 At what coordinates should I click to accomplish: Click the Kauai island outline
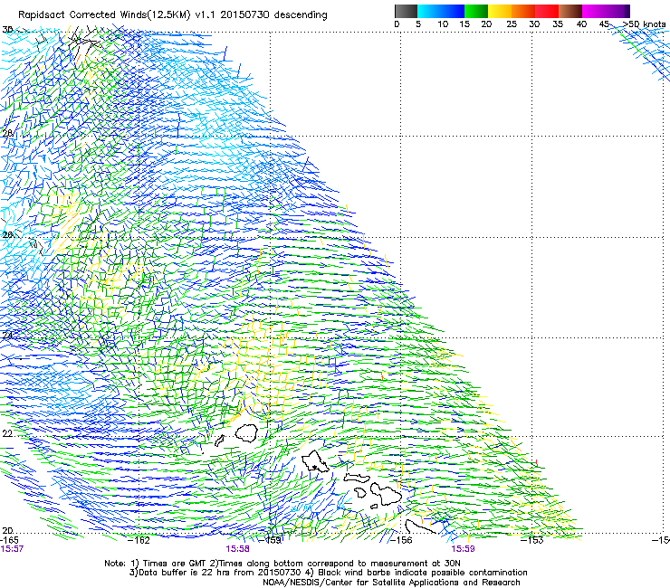(246, 433)
